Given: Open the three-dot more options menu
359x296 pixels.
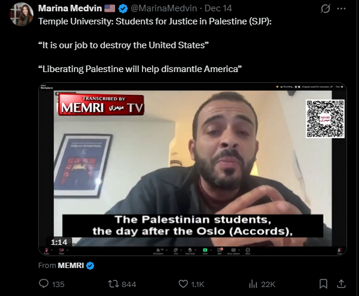Looking at the screenshot, I should pyautogui.click(x=341, y=9).
